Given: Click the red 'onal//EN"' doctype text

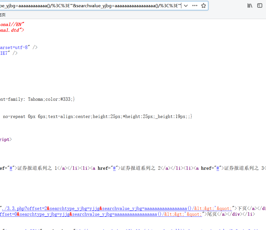Looking at the screenshot, I should [12, 24].
